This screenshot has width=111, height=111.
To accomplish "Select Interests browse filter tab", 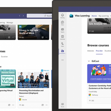I will (x=90, y=51).
